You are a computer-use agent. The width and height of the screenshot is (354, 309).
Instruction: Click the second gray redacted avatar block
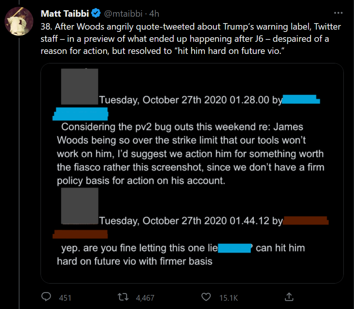click(x=80, y=206)
